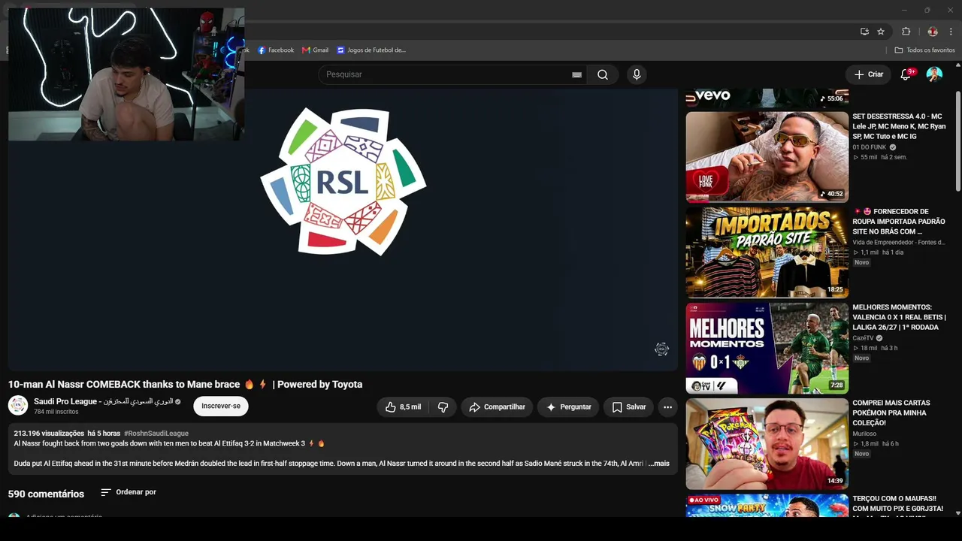962x541 pixels.
Task: Start voice search with the microphone icon
Action: (637, 74)
